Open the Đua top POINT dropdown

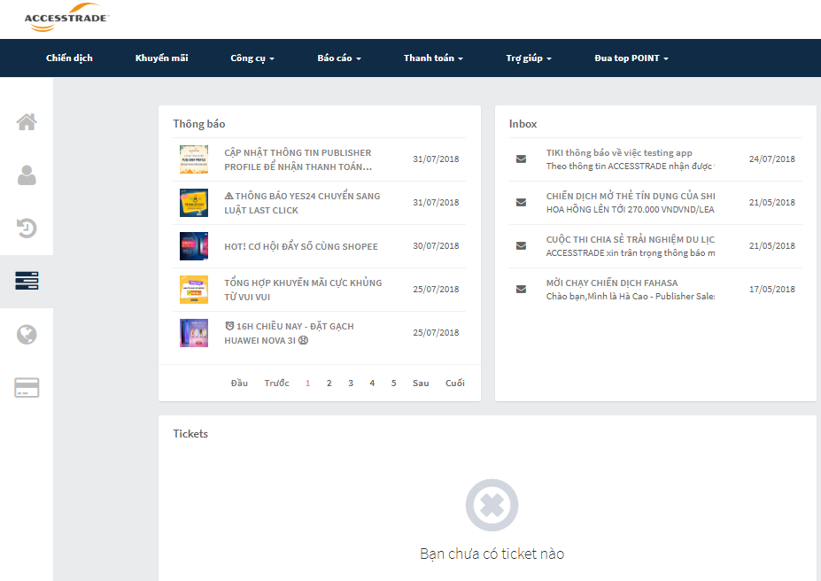click(x=631, y=58)
